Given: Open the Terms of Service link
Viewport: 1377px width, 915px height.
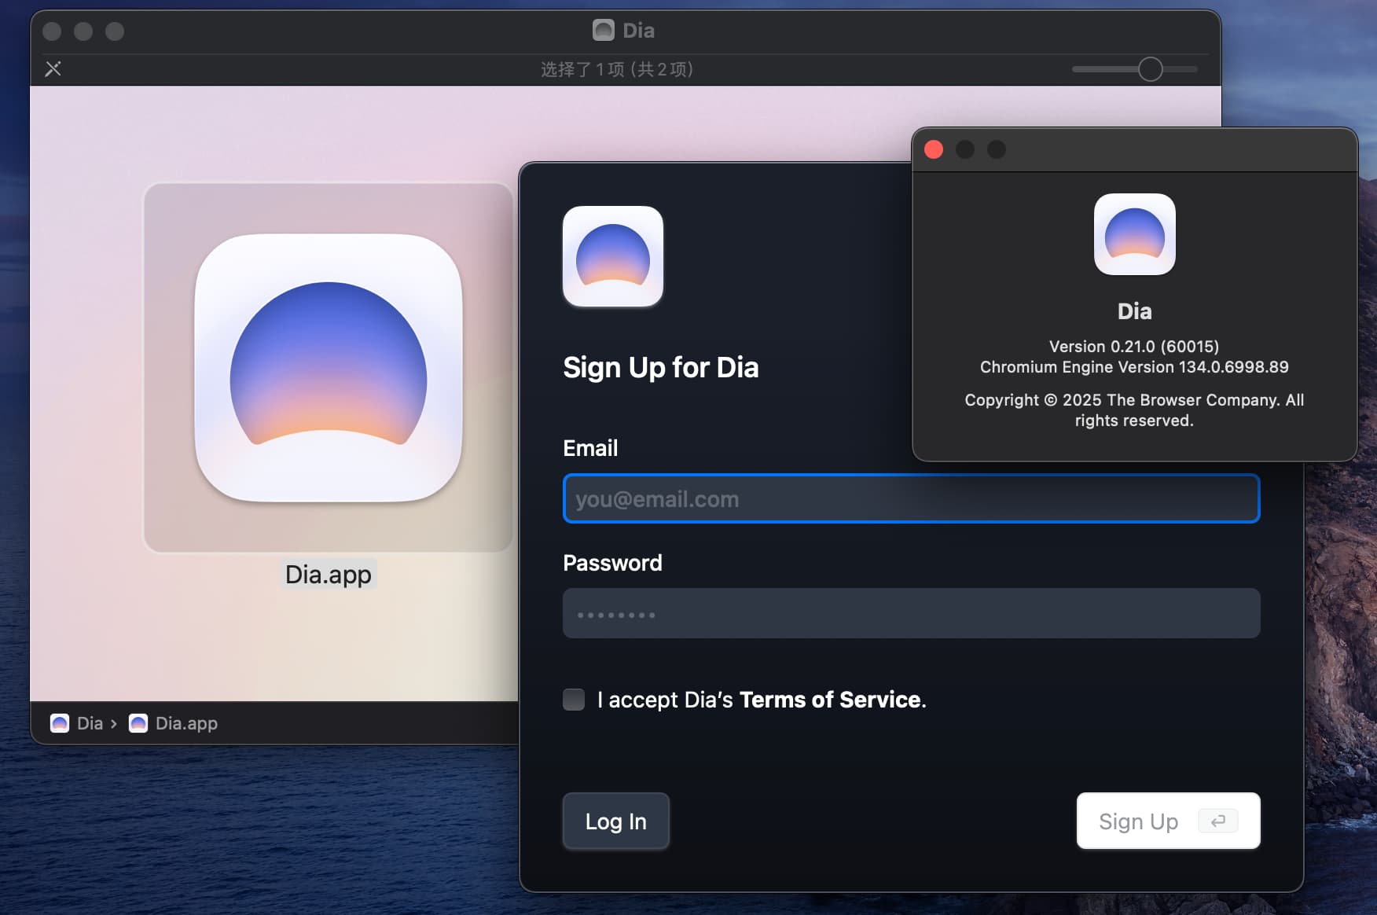Looking at the screenshot, I should pyautogui.click(x=830, y=700).
